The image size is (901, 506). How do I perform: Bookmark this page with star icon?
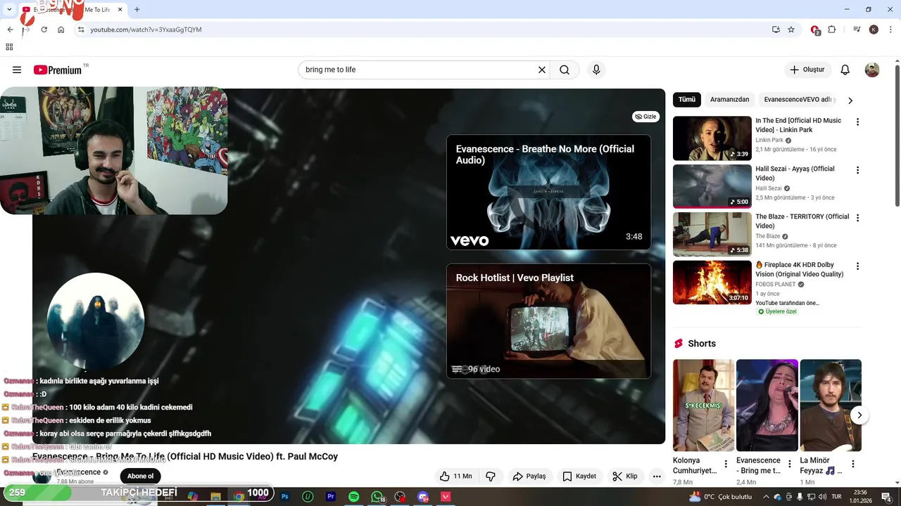click(791, 30)
